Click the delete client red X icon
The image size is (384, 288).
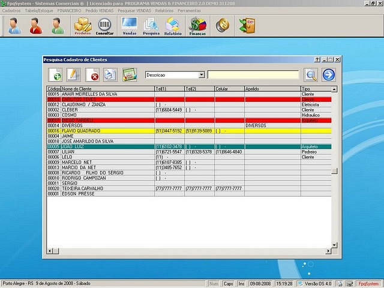click(x=94, y=75)
